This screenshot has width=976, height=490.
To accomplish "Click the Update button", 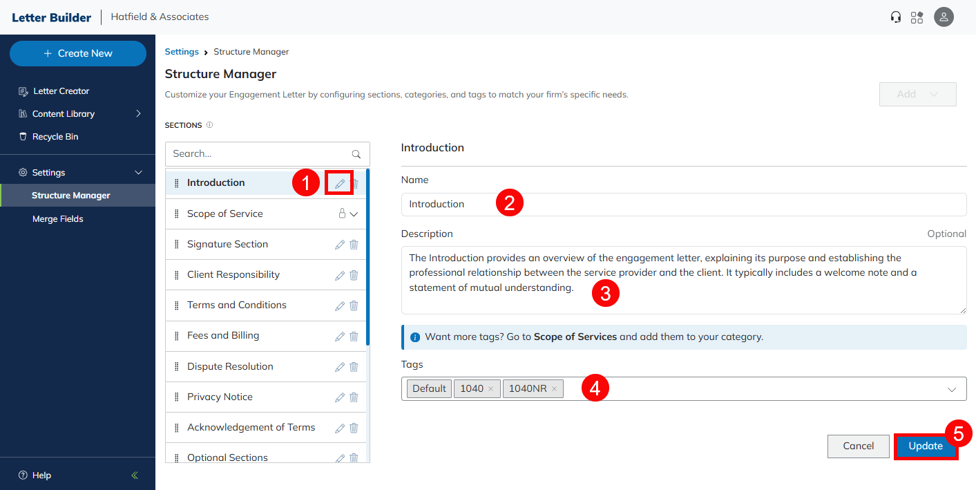I will tap(926, 446).
